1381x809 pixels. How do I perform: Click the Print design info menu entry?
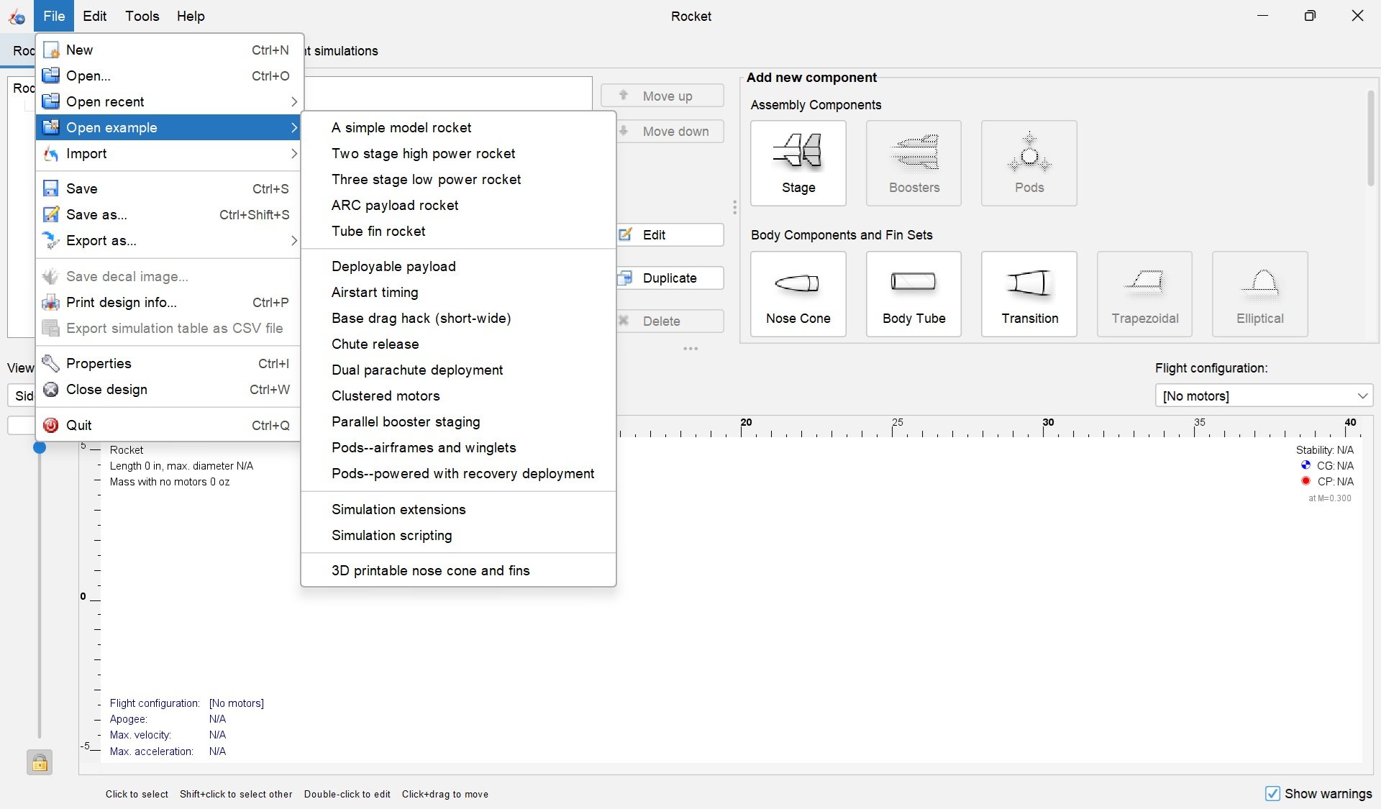tap(170, 302)
